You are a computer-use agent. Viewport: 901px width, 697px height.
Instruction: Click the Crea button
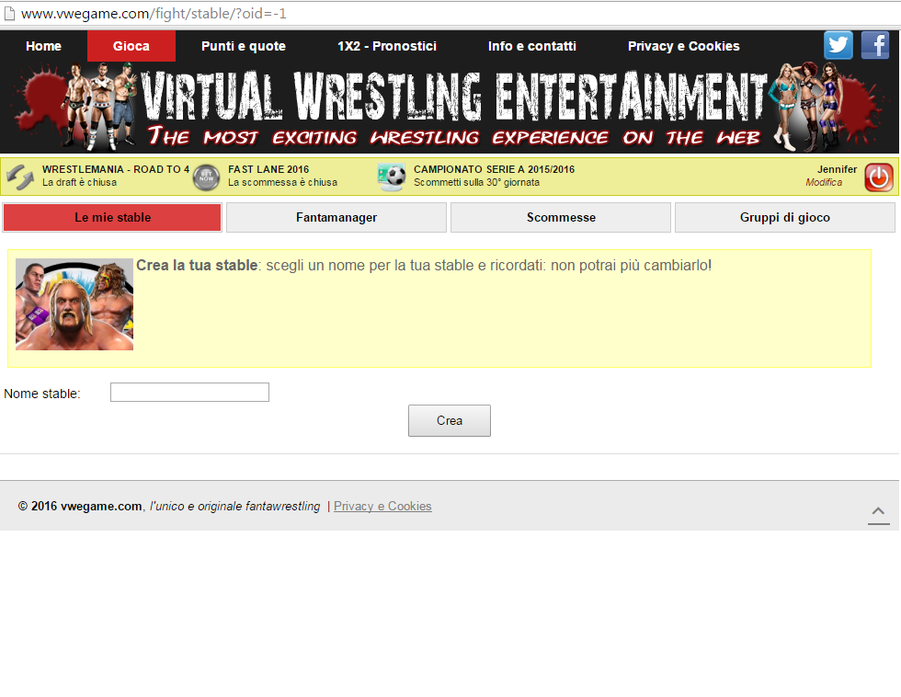[450, 420]
